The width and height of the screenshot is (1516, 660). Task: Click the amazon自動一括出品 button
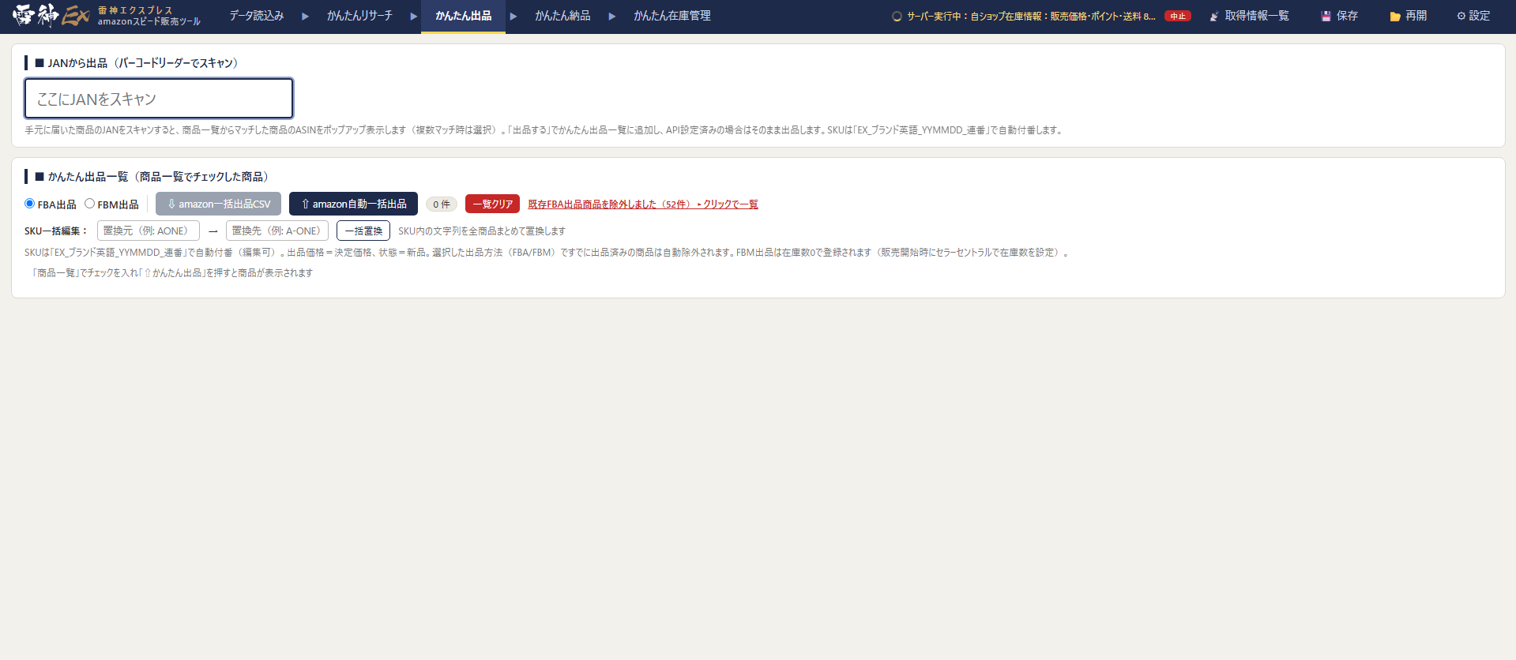353,204
